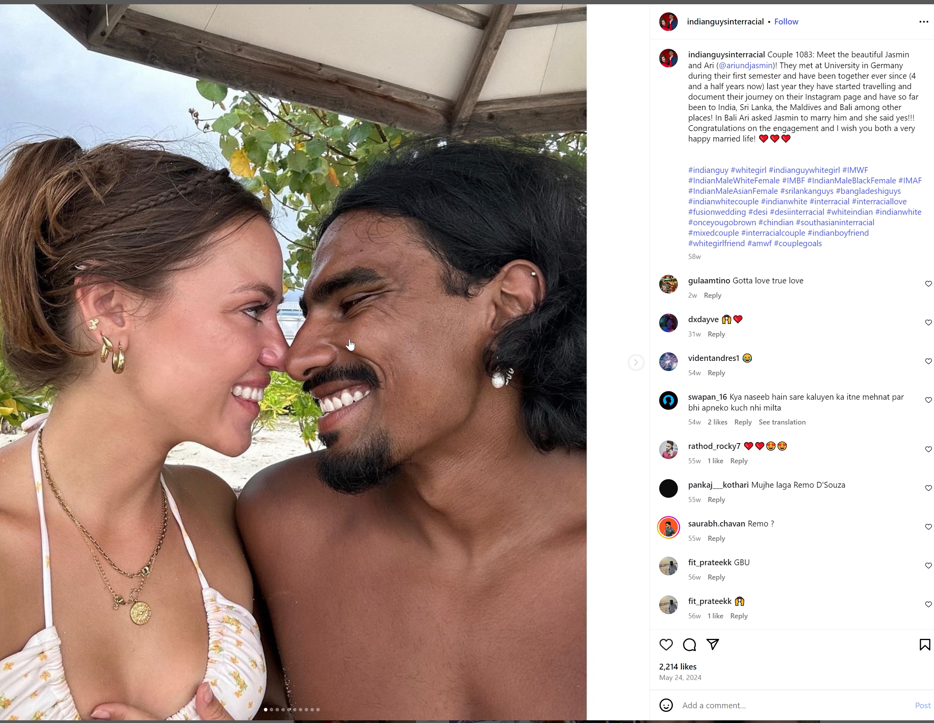Screen dimensions: 934x723
Task: Go to next photo with arrow
Action: point(636,362)
